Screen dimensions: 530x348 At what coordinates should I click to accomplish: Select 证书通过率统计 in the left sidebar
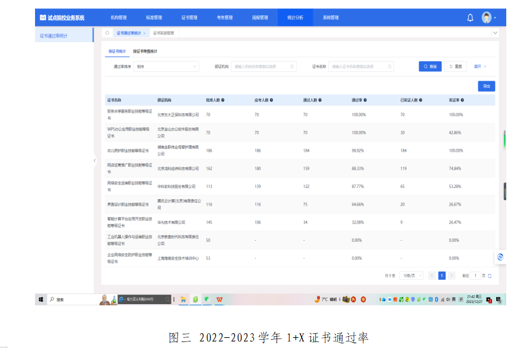pos(64,36)
